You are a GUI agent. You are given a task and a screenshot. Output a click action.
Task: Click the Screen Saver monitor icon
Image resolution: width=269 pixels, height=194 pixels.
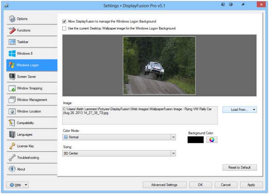tap(12, 77)
